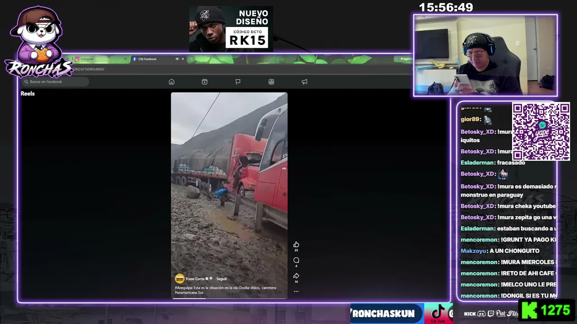
Task: Click the Buscar en Facebook search field
Action: (55, 82)
